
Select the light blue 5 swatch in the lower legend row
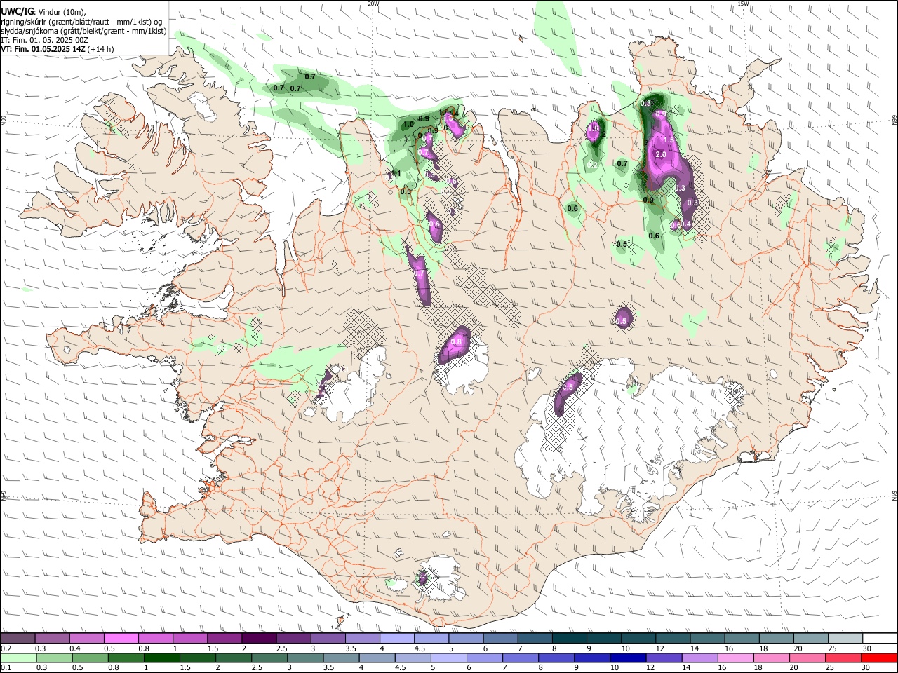tap(448, 658)
